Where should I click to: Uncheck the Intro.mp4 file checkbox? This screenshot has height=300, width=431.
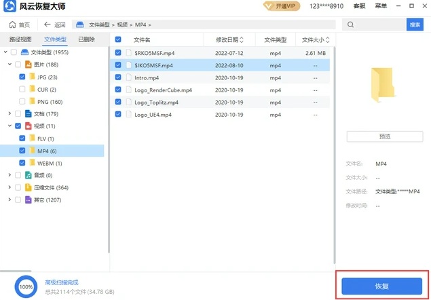118,77
